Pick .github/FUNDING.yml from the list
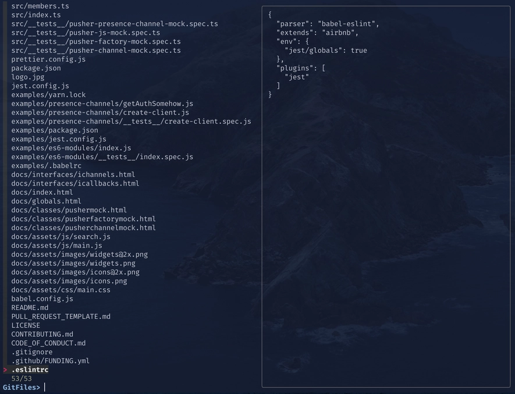The width and height of the screenshot is (515, 394). 50,361
